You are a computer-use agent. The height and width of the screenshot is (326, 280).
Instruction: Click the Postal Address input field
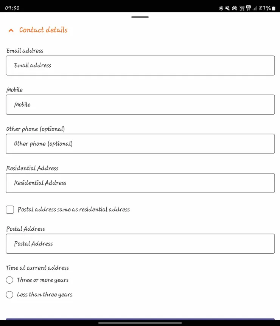140,244
